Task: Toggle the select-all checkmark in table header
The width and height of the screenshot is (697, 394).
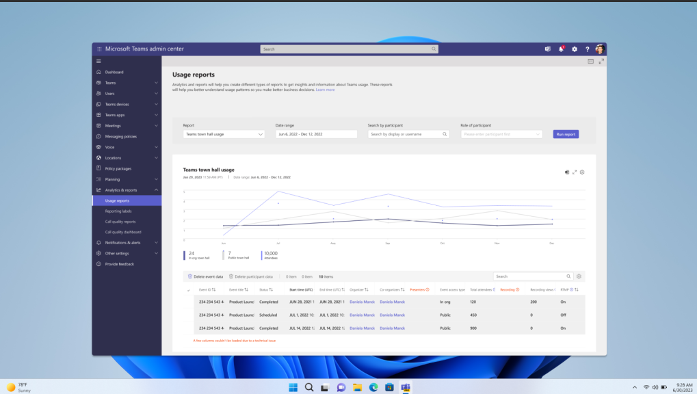Action: pos(189,291)
